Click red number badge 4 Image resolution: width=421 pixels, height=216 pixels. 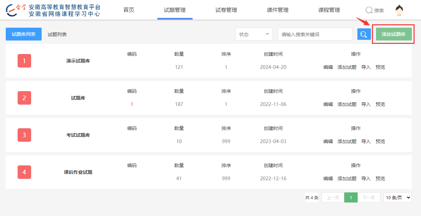click(24, 172)
